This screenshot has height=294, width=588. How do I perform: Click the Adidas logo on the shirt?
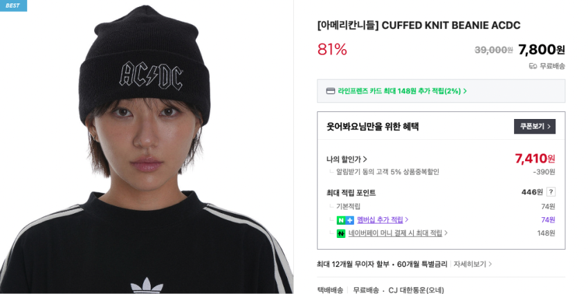[147, 286]
